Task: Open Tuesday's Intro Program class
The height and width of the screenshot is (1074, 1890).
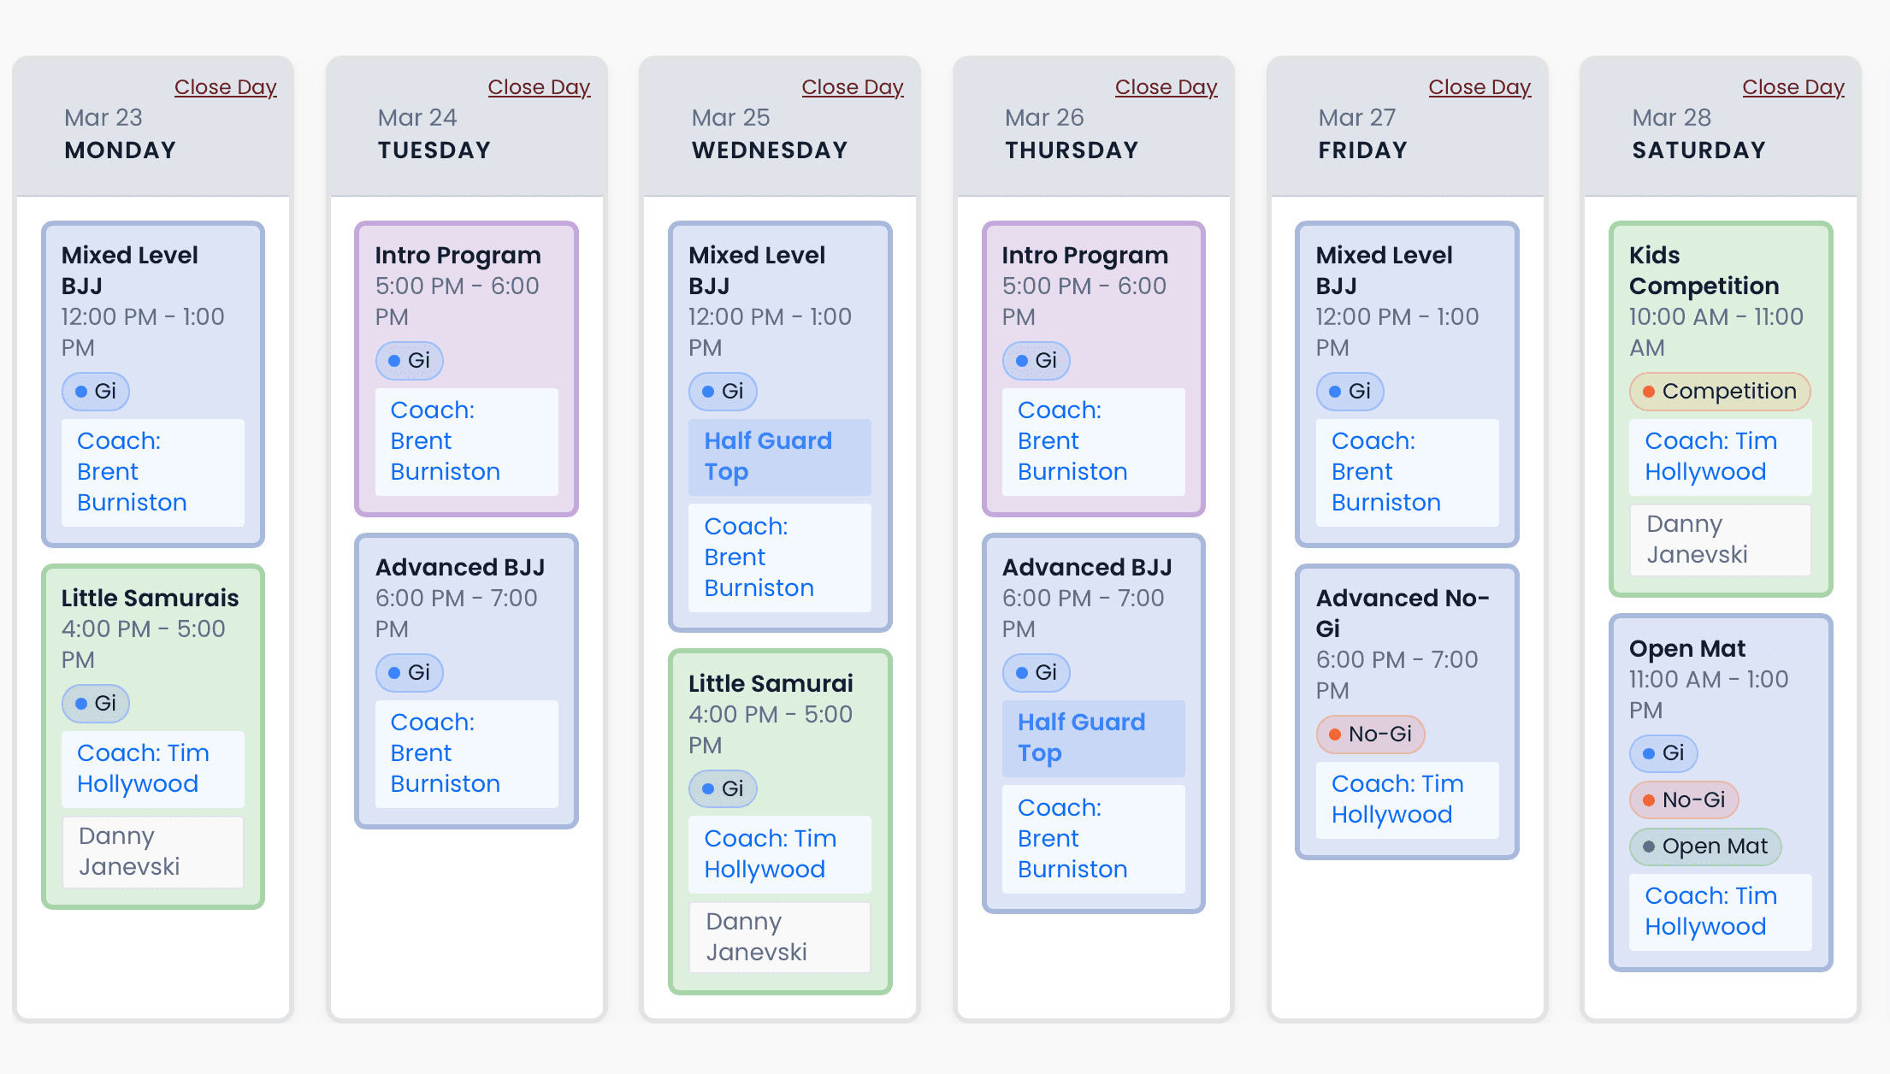Action: tap(458, 255)
